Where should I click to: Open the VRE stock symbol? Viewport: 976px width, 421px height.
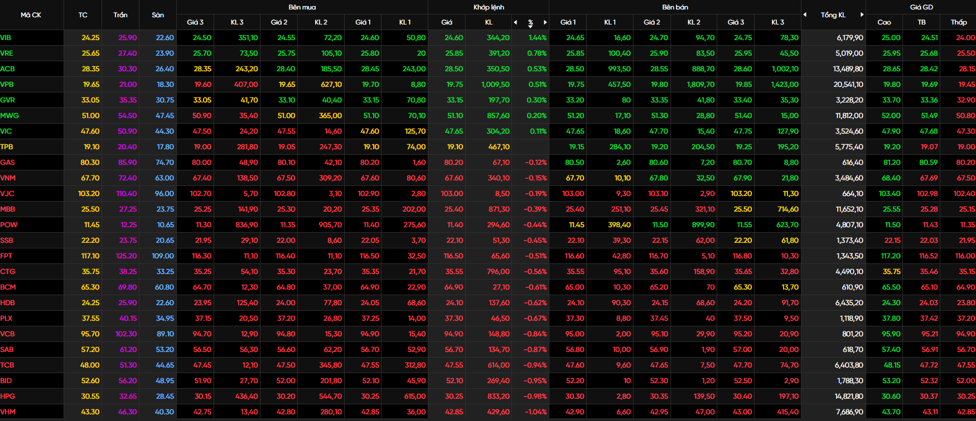coord(7,53)
